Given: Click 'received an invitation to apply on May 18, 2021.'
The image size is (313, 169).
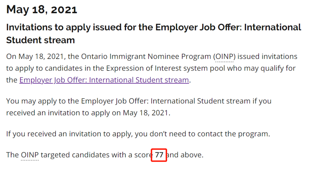Looking at the screenshot, I should (88, 113).
